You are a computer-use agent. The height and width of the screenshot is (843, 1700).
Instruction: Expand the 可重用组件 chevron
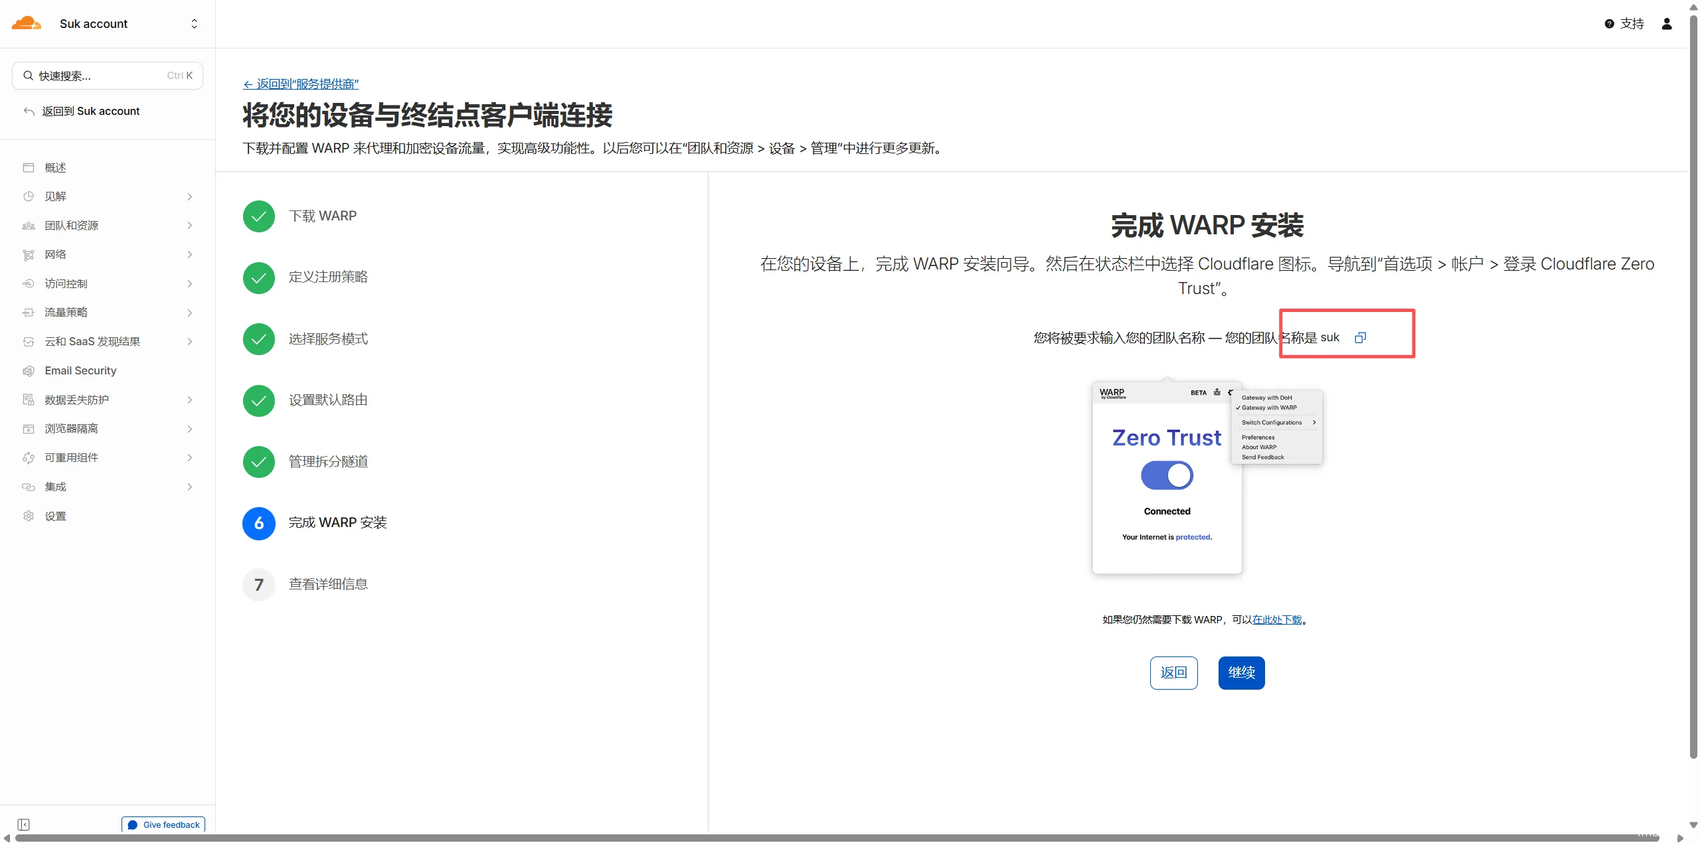[x=190, y=457]
